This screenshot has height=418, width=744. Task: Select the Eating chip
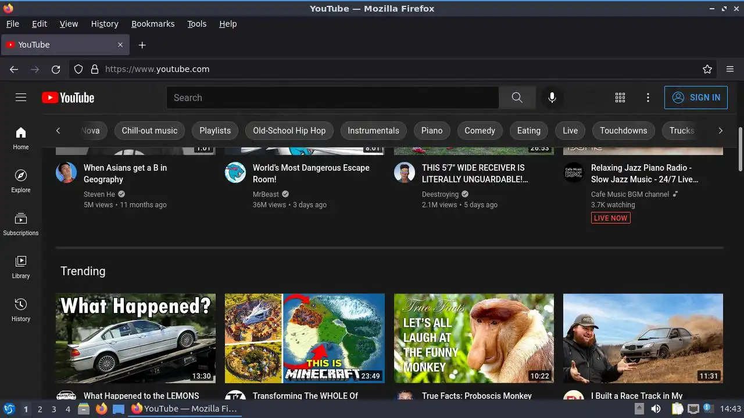529,131
